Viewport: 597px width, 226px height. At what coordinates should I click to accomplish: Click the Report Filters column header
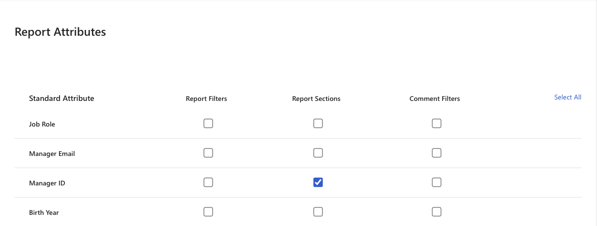click(206, 99)
